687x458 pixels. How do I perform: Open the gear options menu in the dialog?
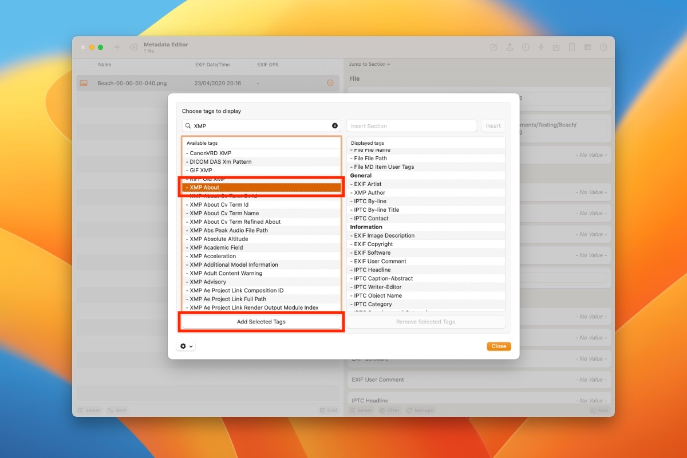click(186, 346)
